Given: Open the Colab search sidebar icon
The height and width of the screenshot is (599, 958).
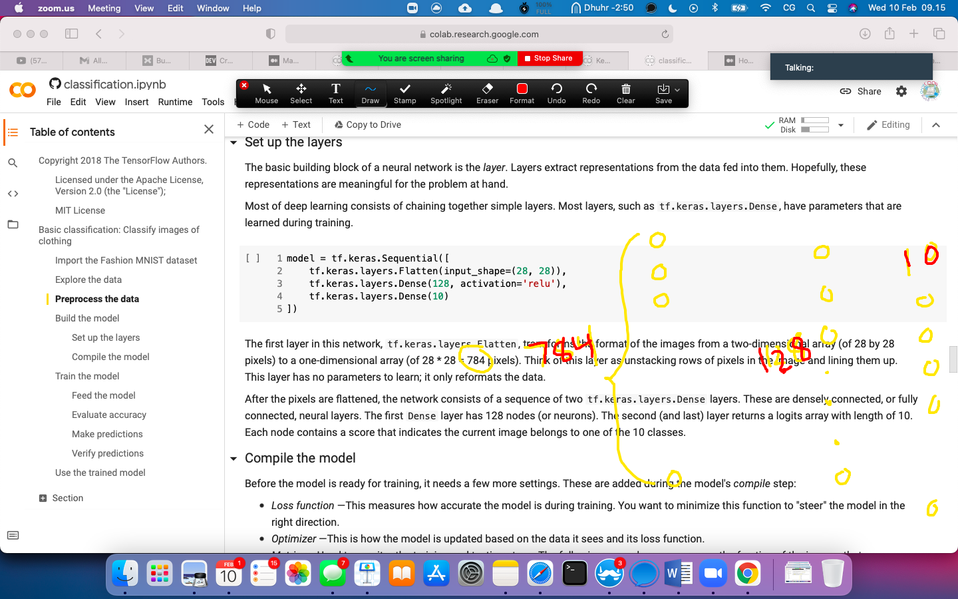Looking at the screenshot, I should (13, 162).
